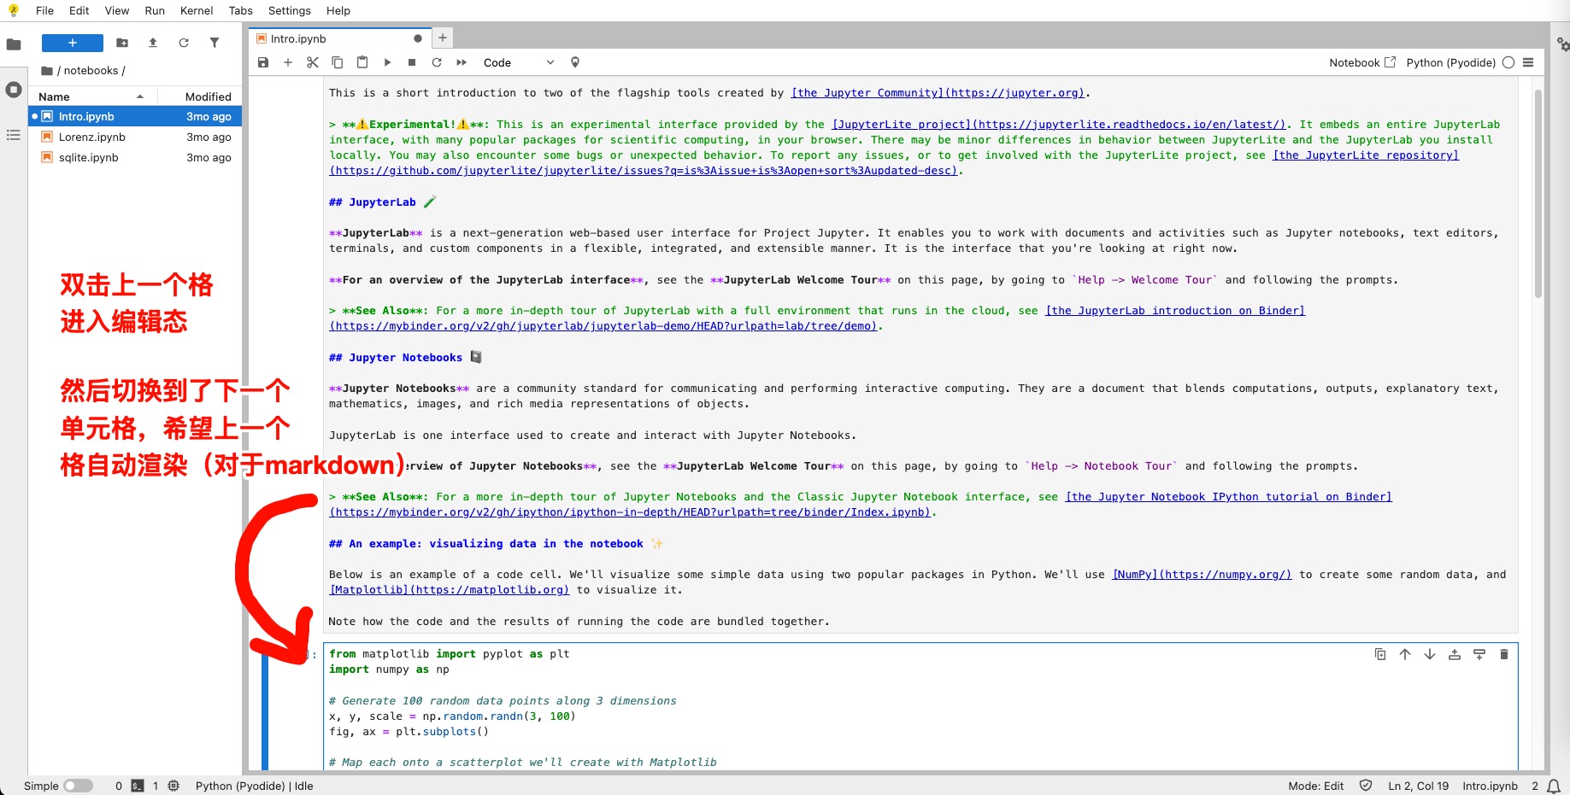
Task: Click Python (Pyodide) | Idle status text
Action: click(x=254, y=786)
